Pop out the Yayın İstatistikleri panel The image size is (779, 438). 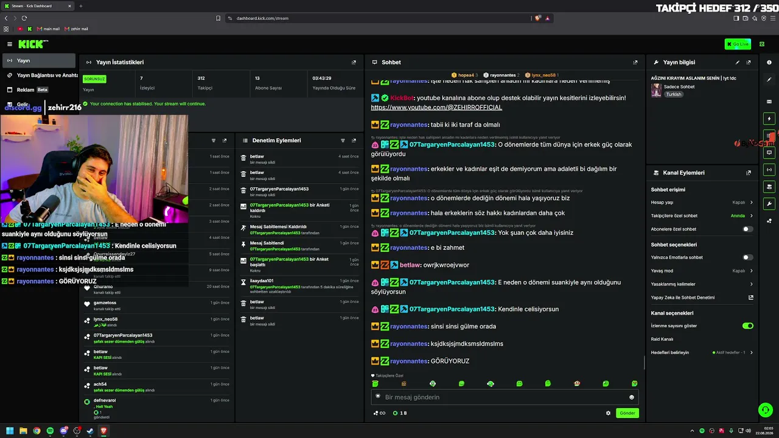click(354, 62)
